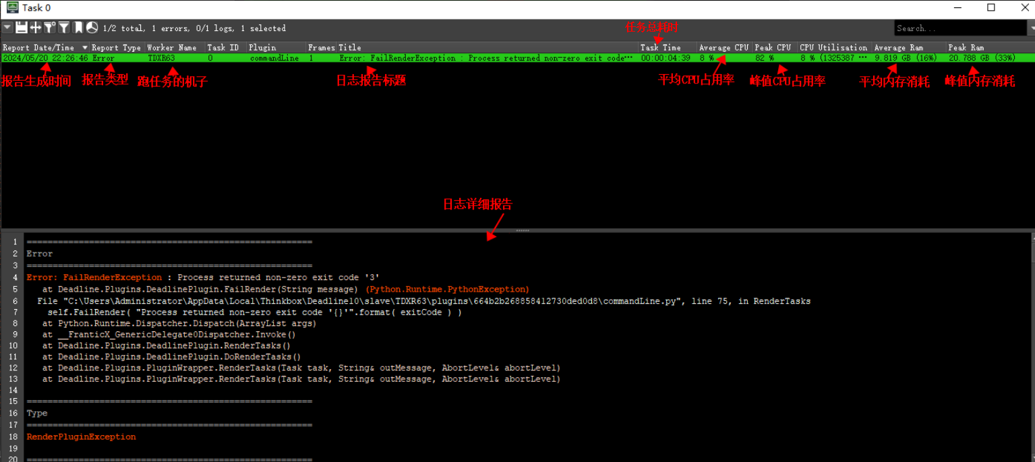
Task: Click the Task 0 window title icon
Action: point(11,7)
